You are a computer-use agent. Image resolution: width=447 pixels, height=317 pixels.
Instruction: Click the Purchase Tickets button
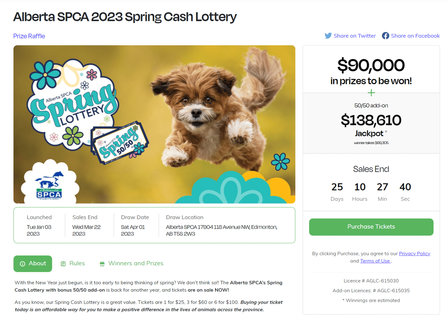point(371,227)
